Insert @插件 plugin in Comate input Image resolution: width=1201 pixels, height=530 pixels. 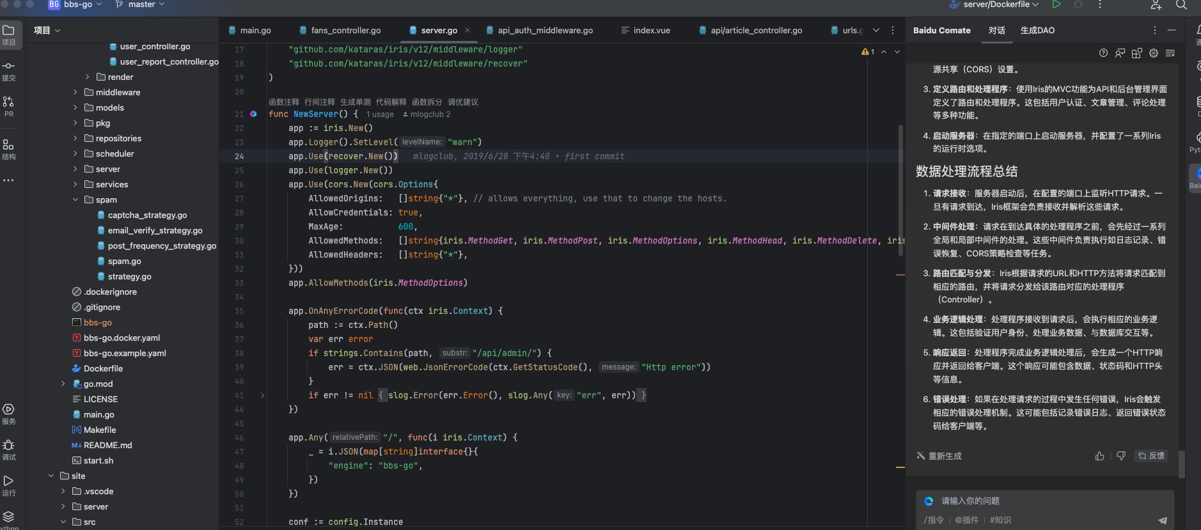tap(966, 520)
